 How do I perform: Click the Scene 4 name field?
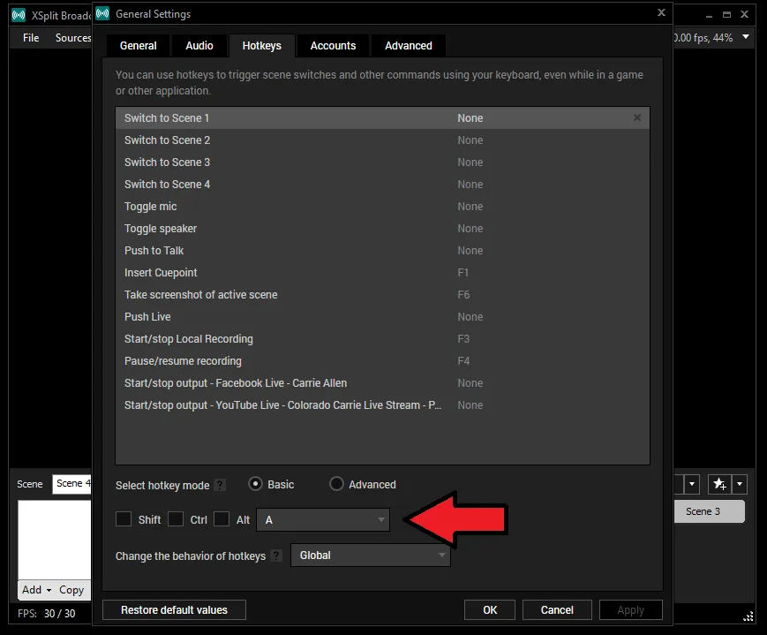point(71,484)
